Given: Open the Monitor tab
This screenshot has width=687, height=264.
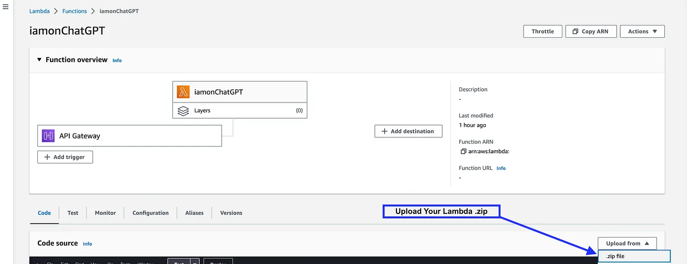Looking at the screenshot, I should tap(106, 213).
